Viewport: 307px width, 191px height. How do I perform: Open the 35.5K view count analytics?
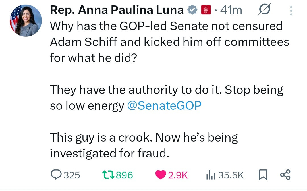click(231, 175)
